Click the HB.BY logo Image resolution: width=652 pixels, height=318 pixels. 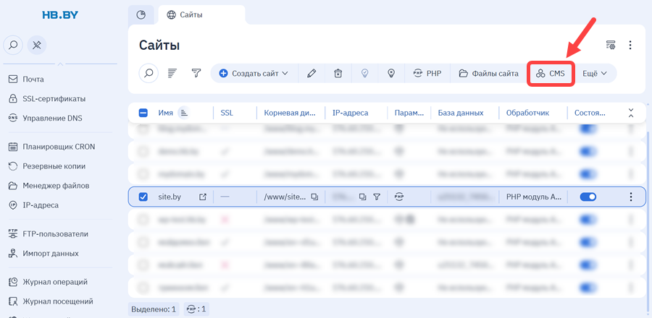(60, 15)
